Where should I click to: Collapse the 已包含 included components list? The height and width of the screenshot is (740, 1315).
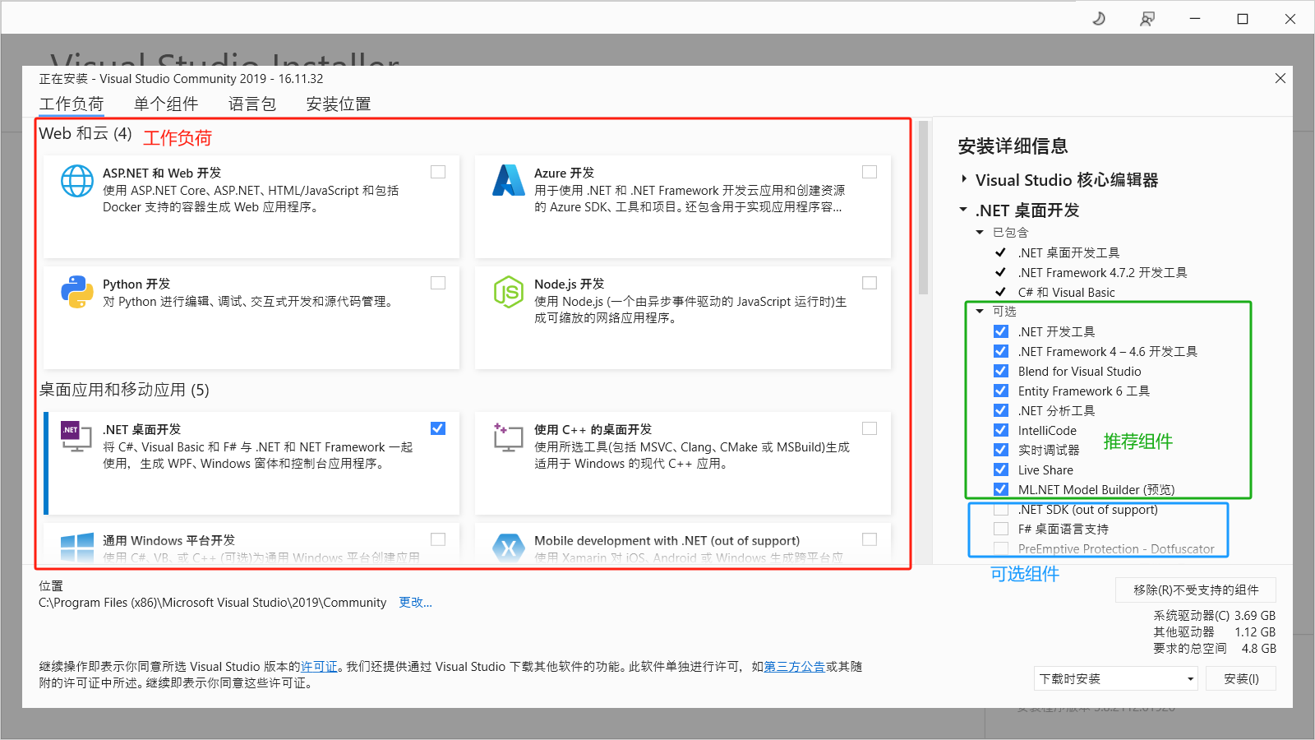[x=980, y=233]
